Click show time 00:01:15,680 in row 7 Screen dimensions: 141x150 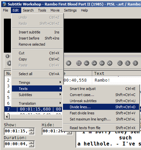35,109
